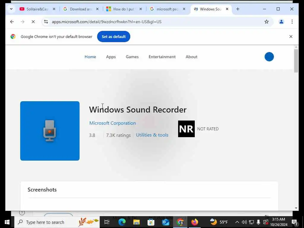Click the Set as default button
This screenshot has width=304, height=228.
(114, 37)
